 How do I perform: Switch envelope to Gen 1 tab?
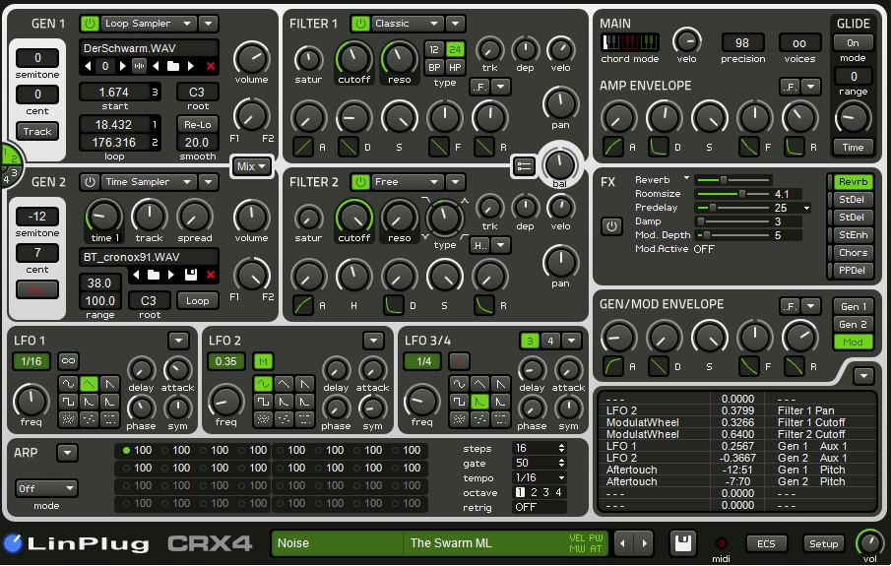click(853, 306)
